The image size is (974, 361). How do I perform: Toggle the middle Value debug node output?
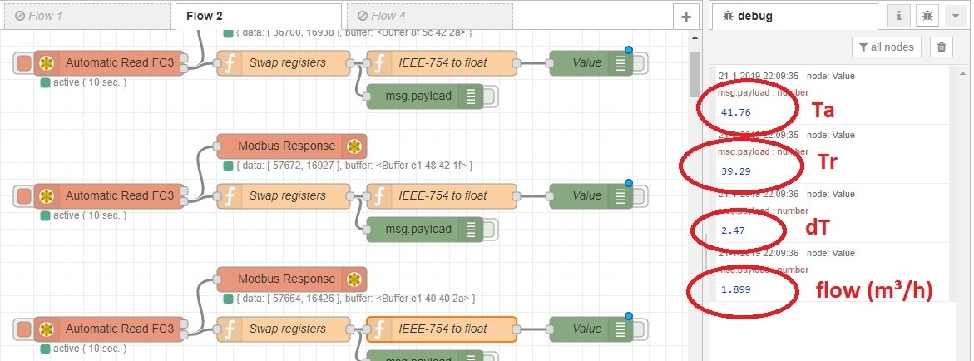[641, 196]
